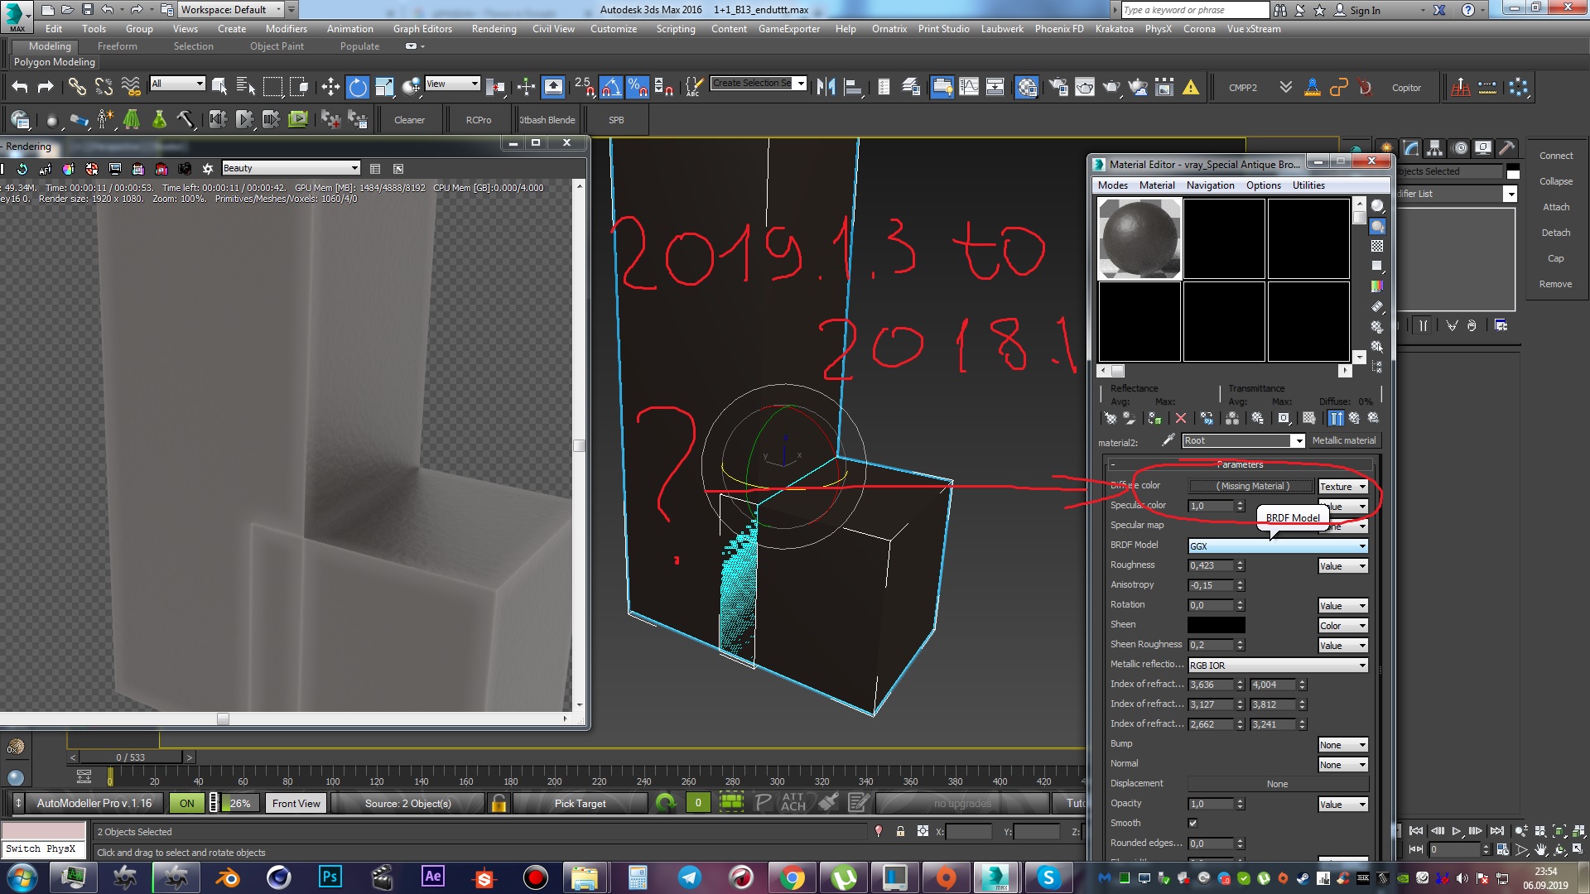Toggle AutoModeller ON button
Screen dimensions: 1590x894
pyautogui.click(x=187, y=803)
